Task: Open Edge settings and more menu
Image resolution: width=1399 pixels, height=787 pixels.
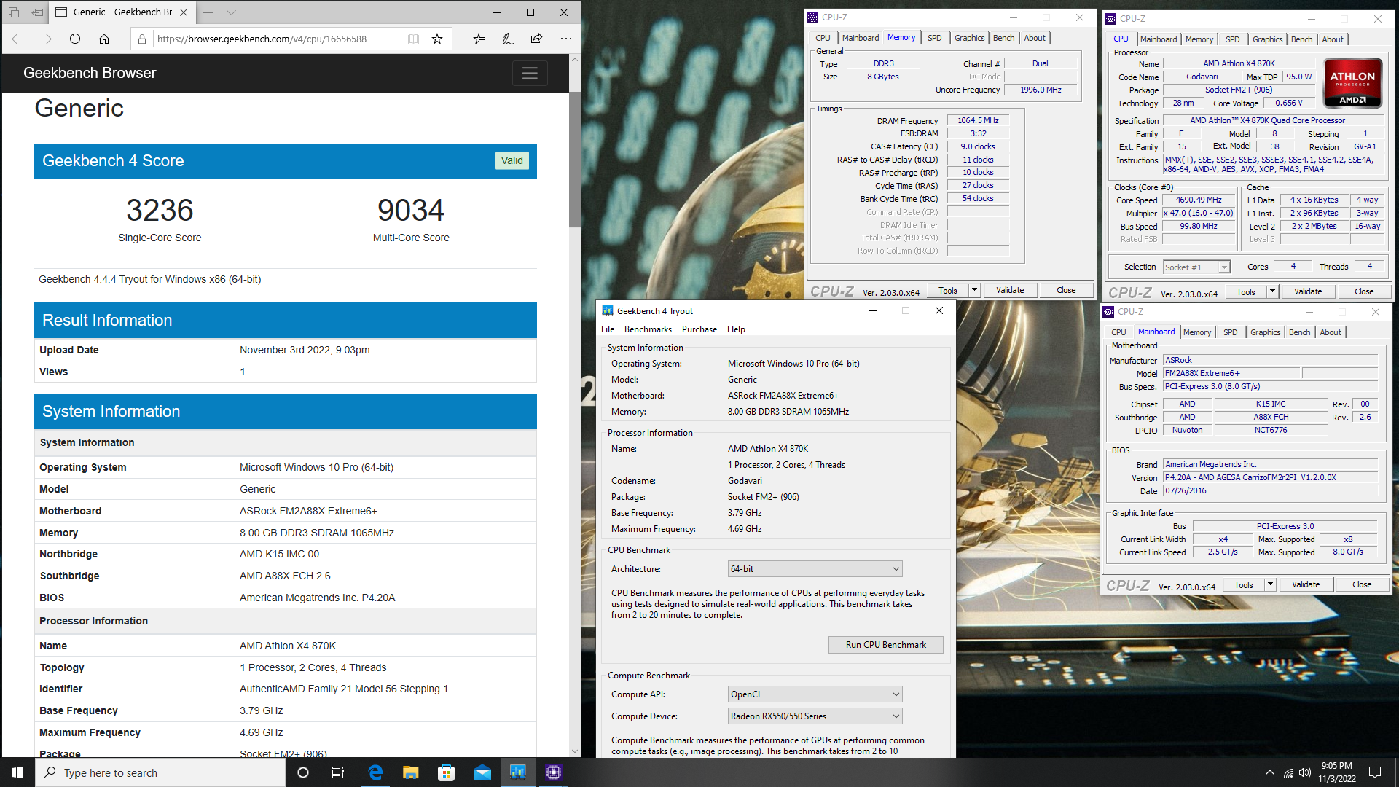Action: click(566, 39)
